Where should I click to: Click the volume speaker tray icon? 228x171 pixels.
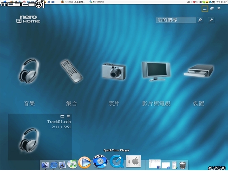[x=200, y=2]
